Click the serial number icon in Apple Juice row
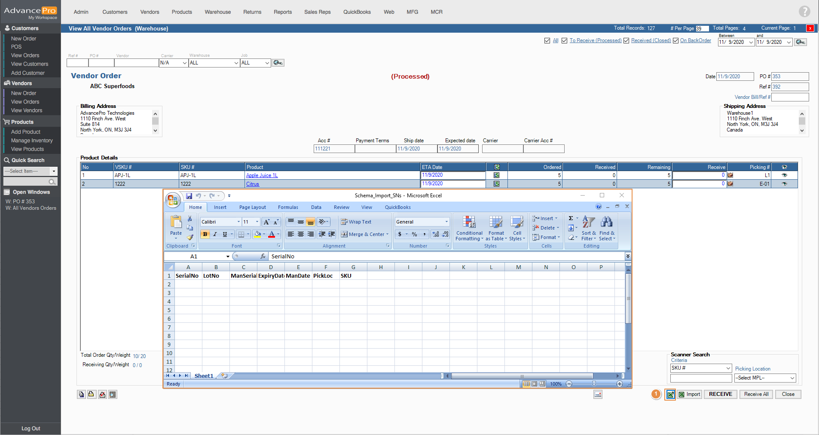The width and height of the screenshot is (819, 435). point(496,175)
